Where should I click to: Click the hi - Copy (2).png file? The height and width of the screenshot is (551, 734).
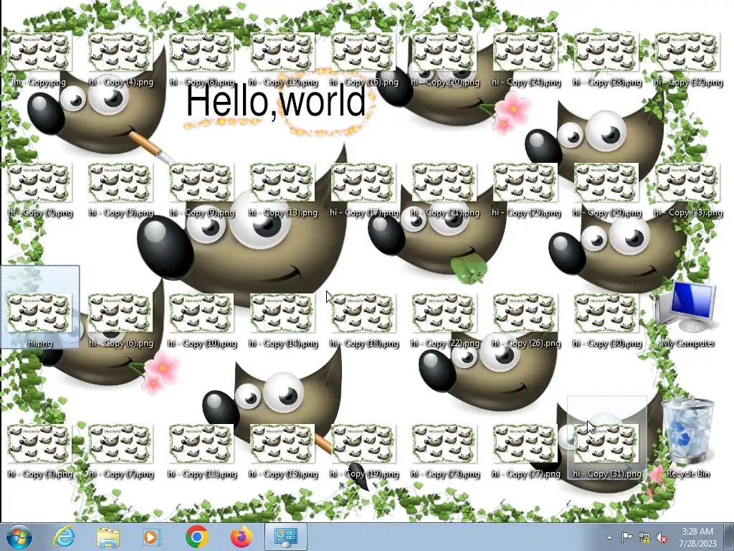(x=40, y=189)
